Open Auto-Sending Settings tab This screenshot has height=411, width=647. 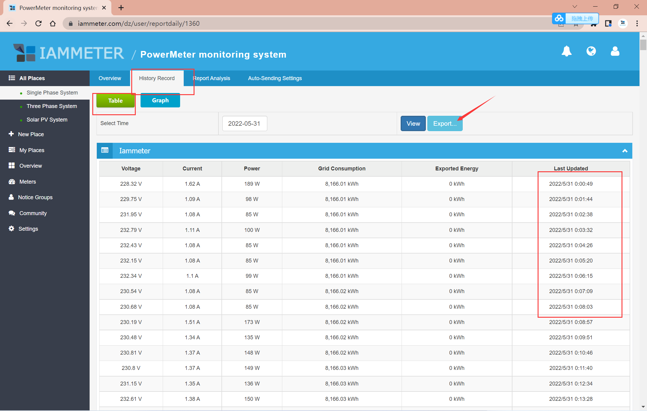275,78
